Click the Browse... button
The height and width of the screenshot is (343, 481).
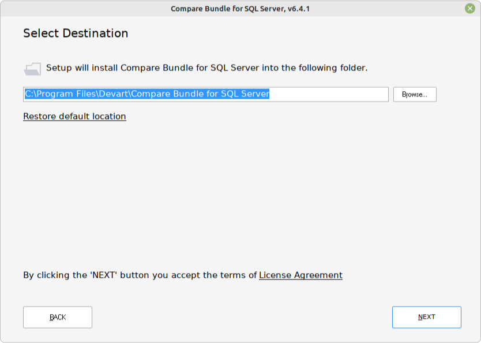(x=415, y=94)
